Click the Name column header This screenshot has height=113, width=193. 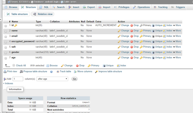tap(15, 22)
